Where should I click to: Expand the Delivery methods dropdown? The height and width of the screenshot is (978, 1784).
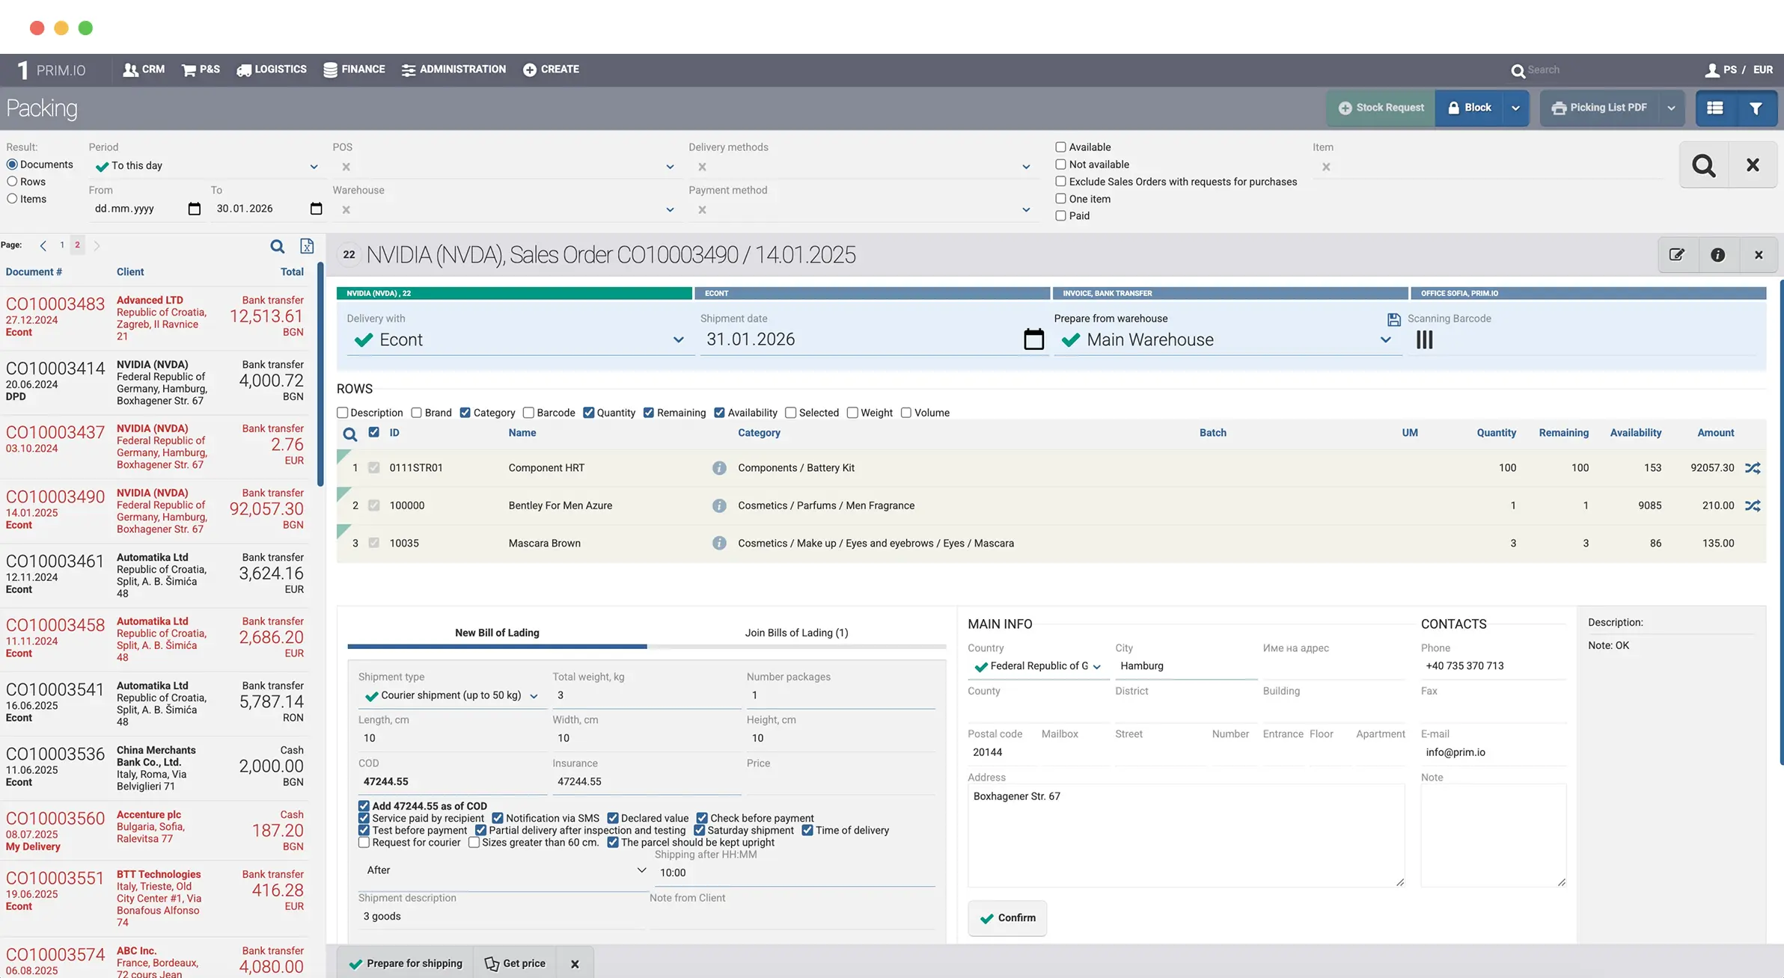(x=1026, y=167)
